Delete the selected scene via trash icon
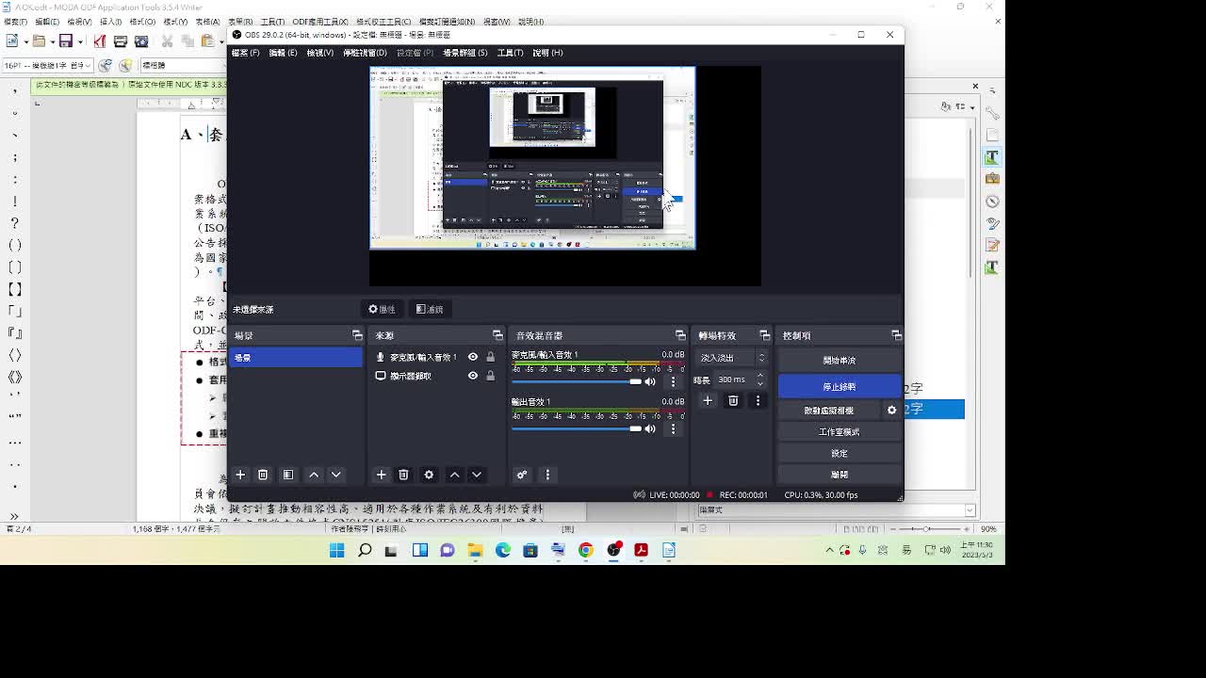This screenshot has height=678, width=1206. [x=263, y=475]
